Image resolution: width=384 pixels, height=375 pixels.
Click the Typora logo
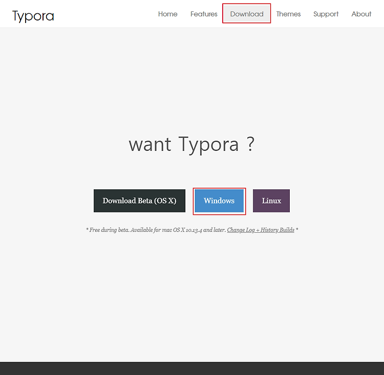[x=33, y=16]
